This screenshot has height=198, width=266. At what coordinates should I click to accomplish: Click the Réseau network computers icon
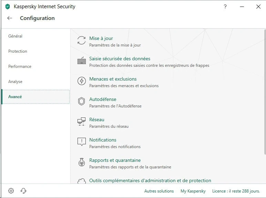click(81, 122)
